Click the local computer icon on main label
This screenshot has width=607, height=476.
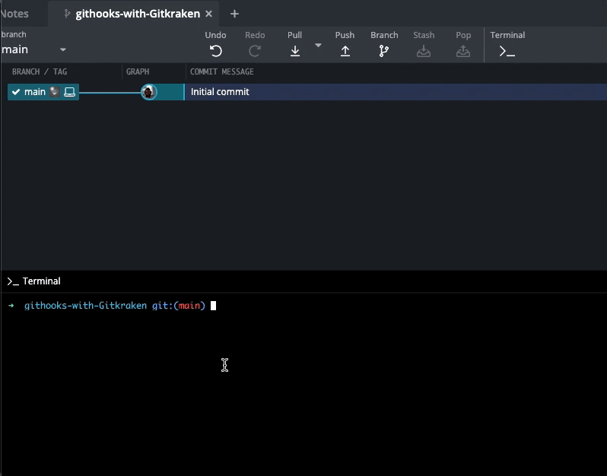click(69, 92)
